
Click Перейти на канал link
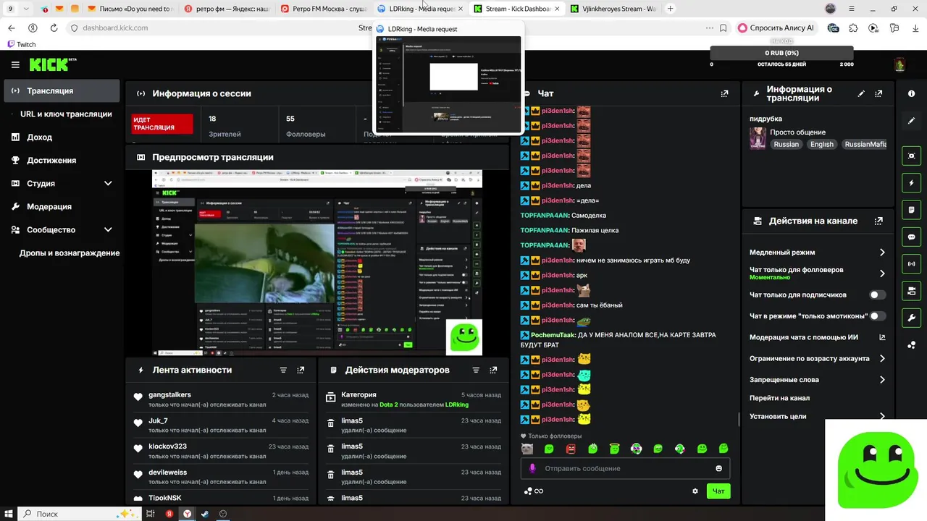[x=779, y=398]
